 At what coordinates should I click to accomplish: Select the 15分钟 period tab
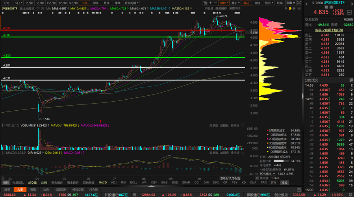51,3
